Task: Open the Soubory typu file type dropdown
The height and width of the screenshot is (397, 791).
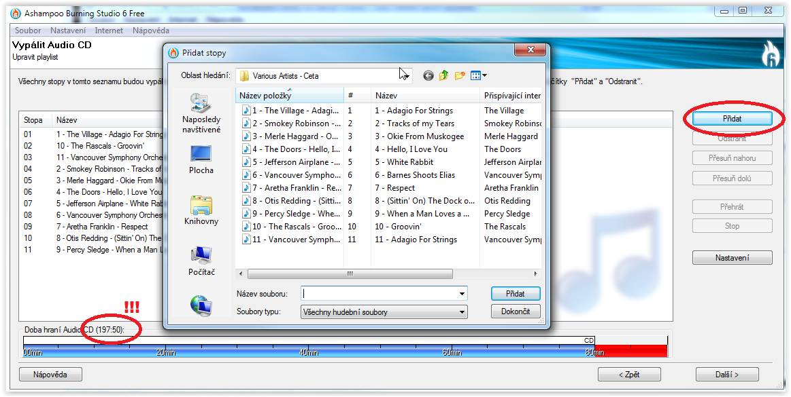Action: click(462, 312)
